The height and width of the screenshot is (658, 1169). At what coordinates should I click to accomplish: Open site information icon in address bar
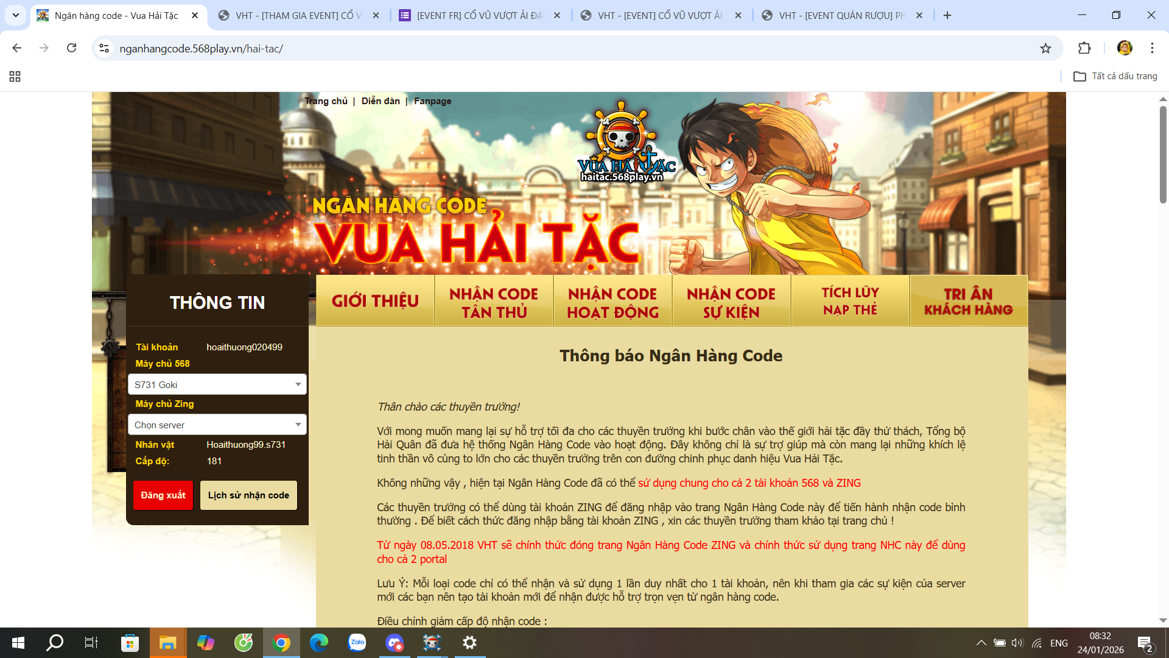(x=104, y=48)
